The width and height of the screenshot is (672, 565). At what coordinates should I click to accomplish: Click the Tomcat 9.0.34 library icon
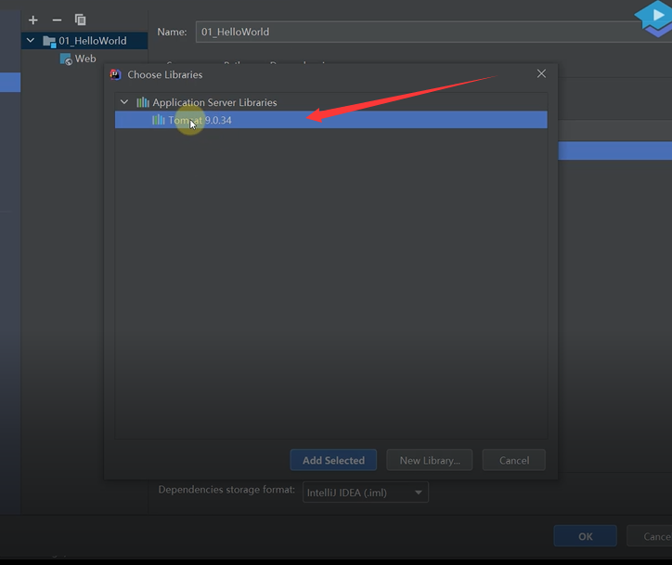click(x=158, y=120)
